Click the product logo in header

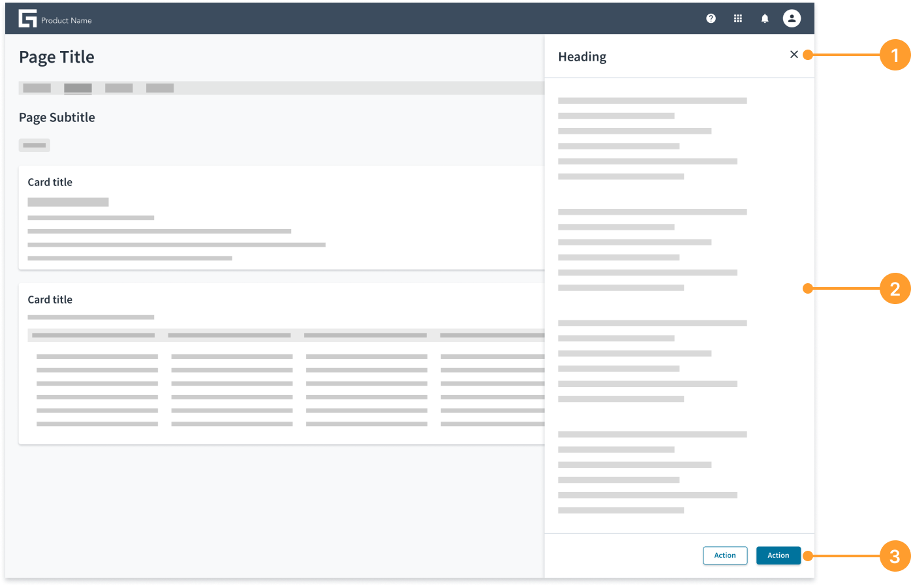(x=27, y=18)
